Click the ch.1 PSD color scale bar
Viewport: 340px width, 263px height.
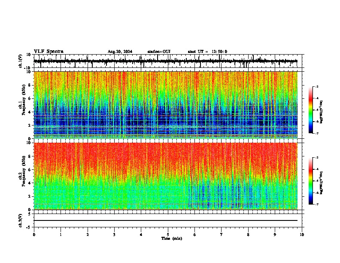(311, 110)
